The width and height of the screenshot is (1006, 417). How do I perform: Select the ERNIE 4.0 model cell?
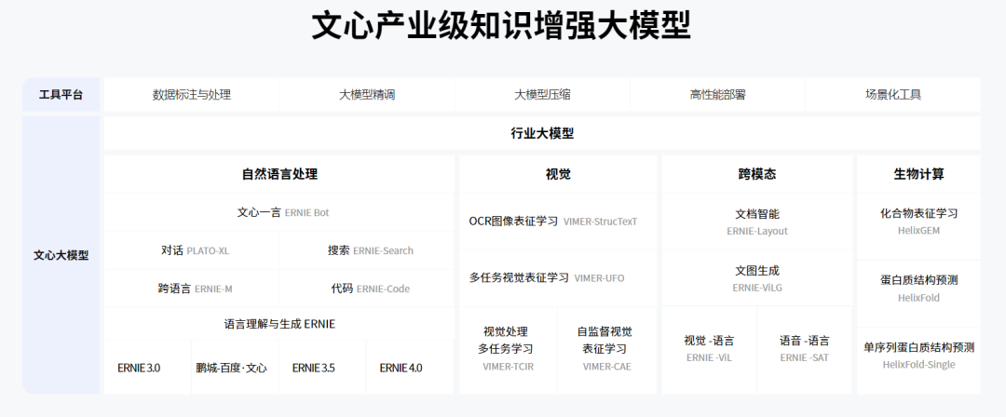pyautogui.click(x=410, y=368)
